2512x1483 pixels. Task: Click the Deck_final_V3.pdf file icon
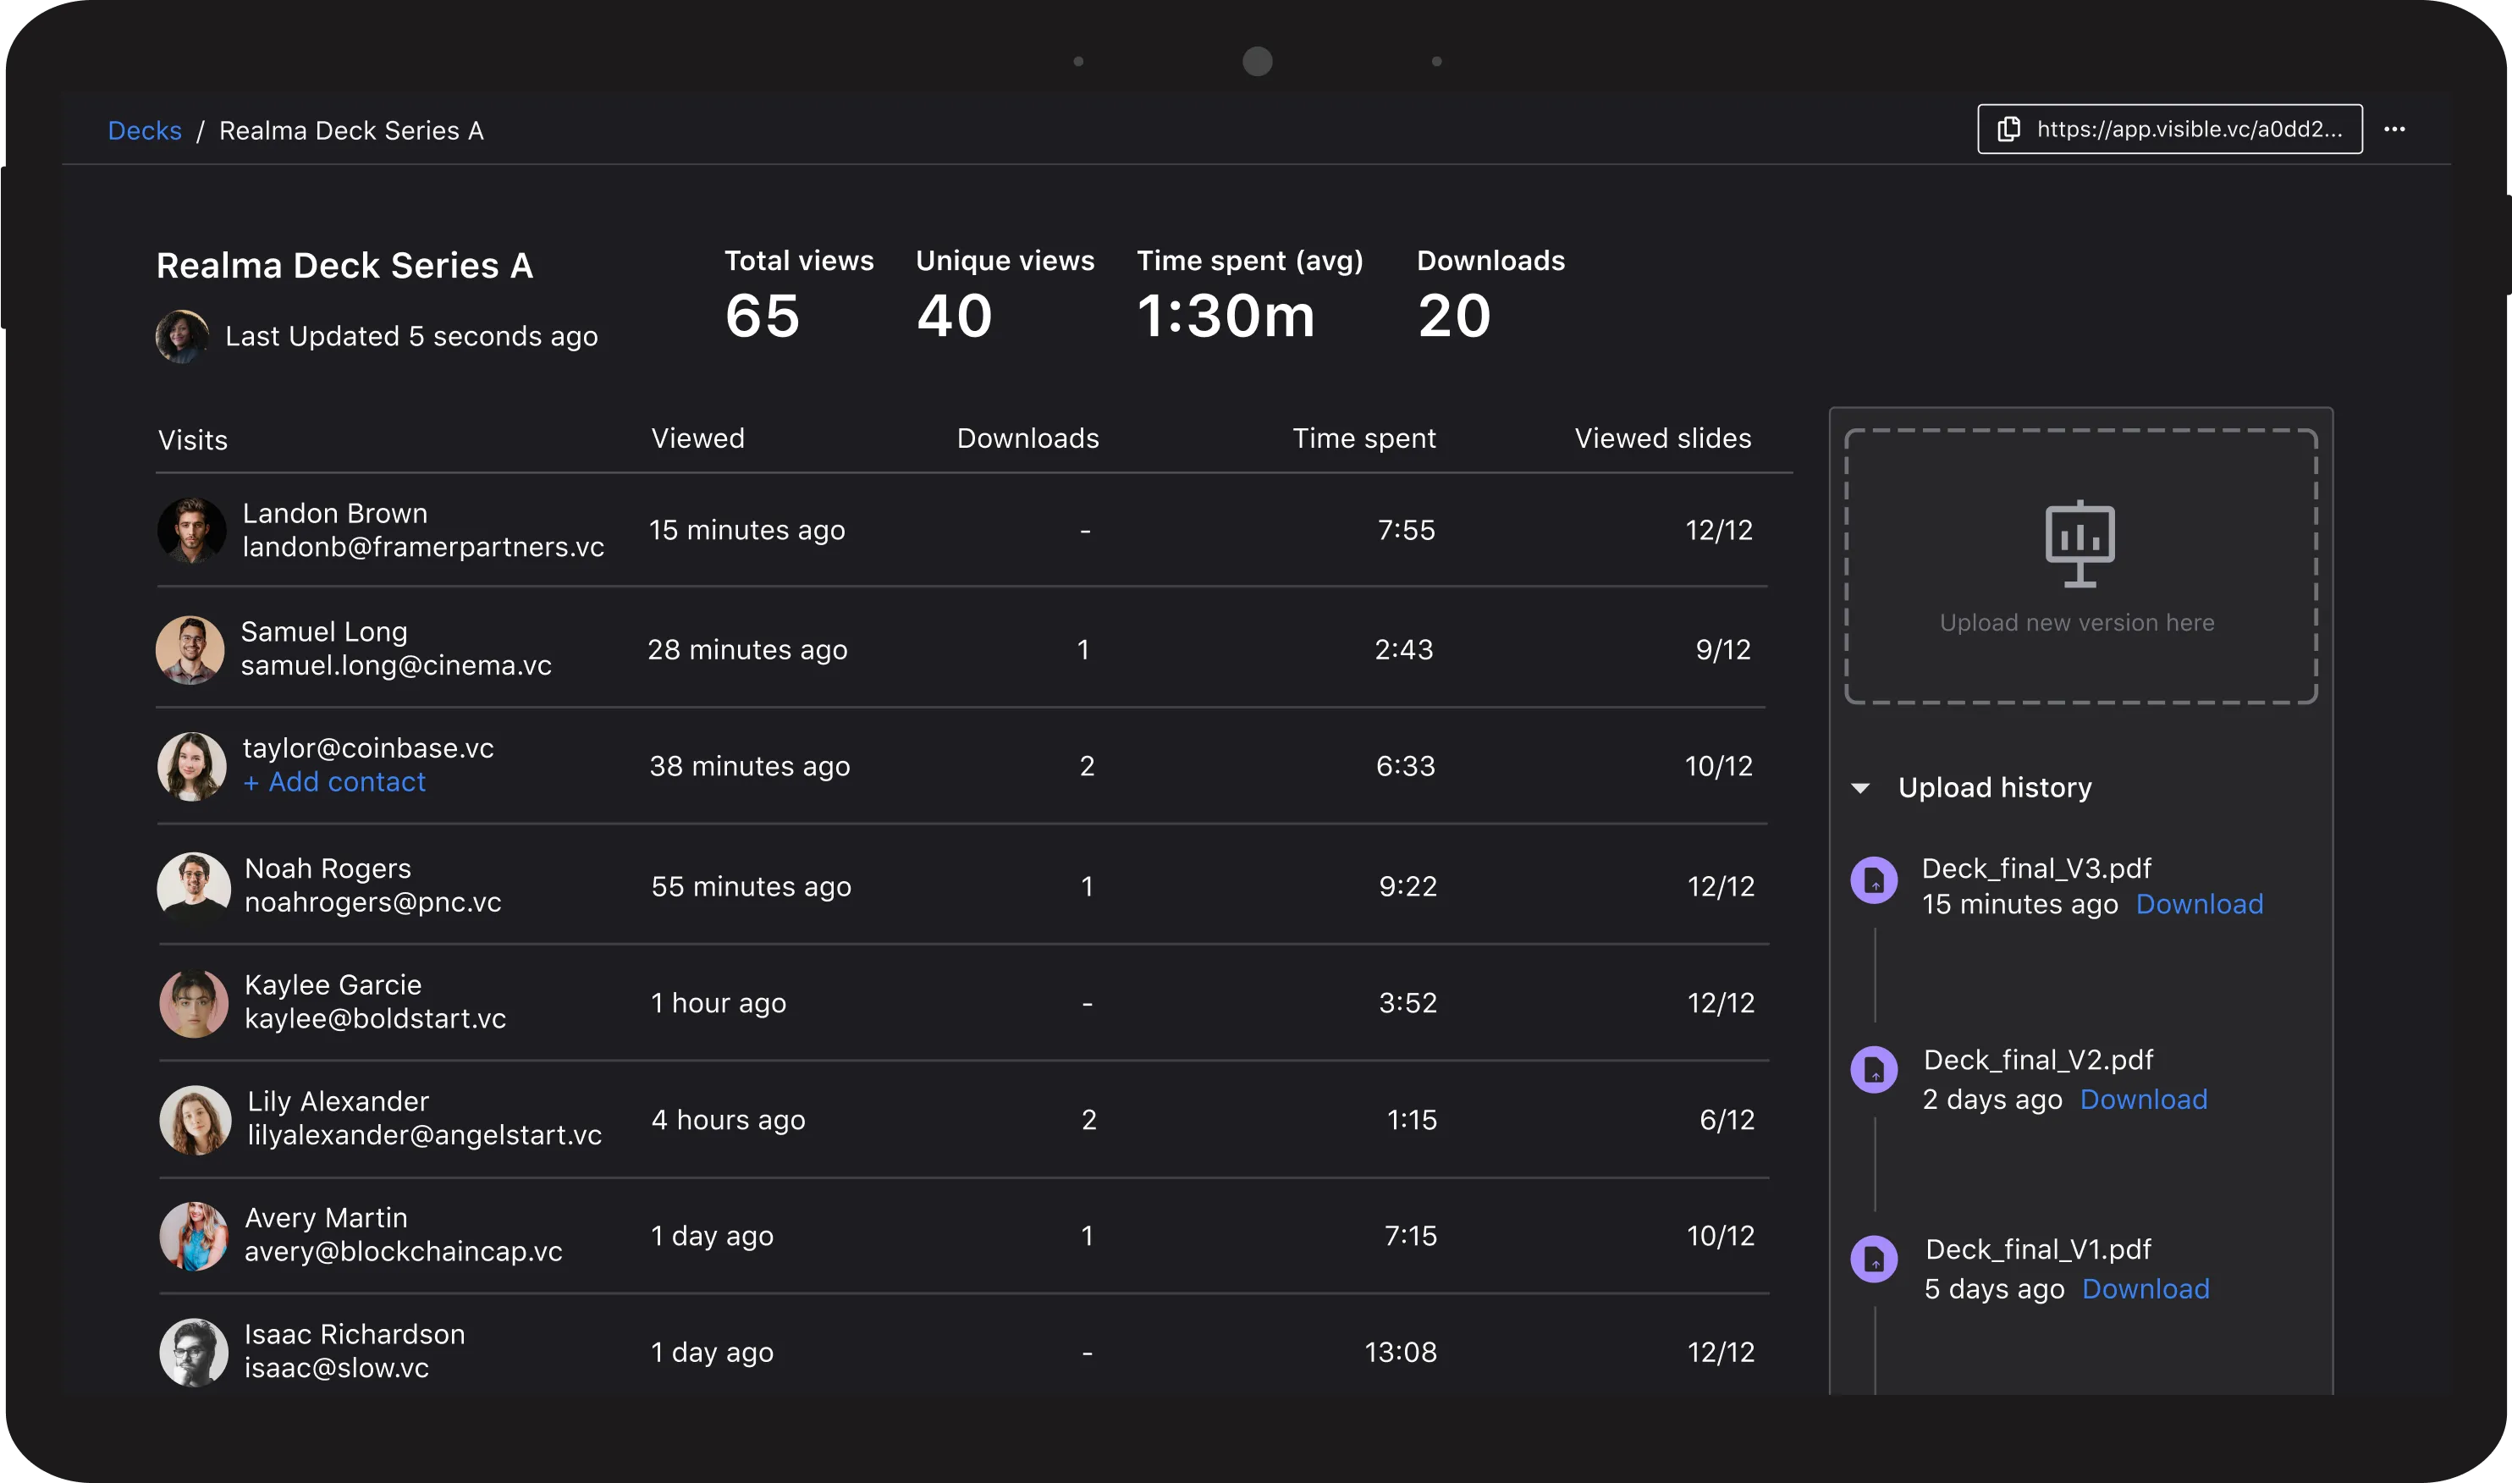(x=1874, y=881)
